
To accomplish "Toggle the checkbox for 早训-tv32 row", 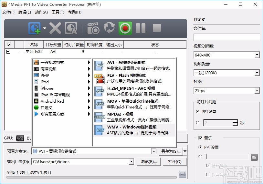I will [x=8, y=52].
